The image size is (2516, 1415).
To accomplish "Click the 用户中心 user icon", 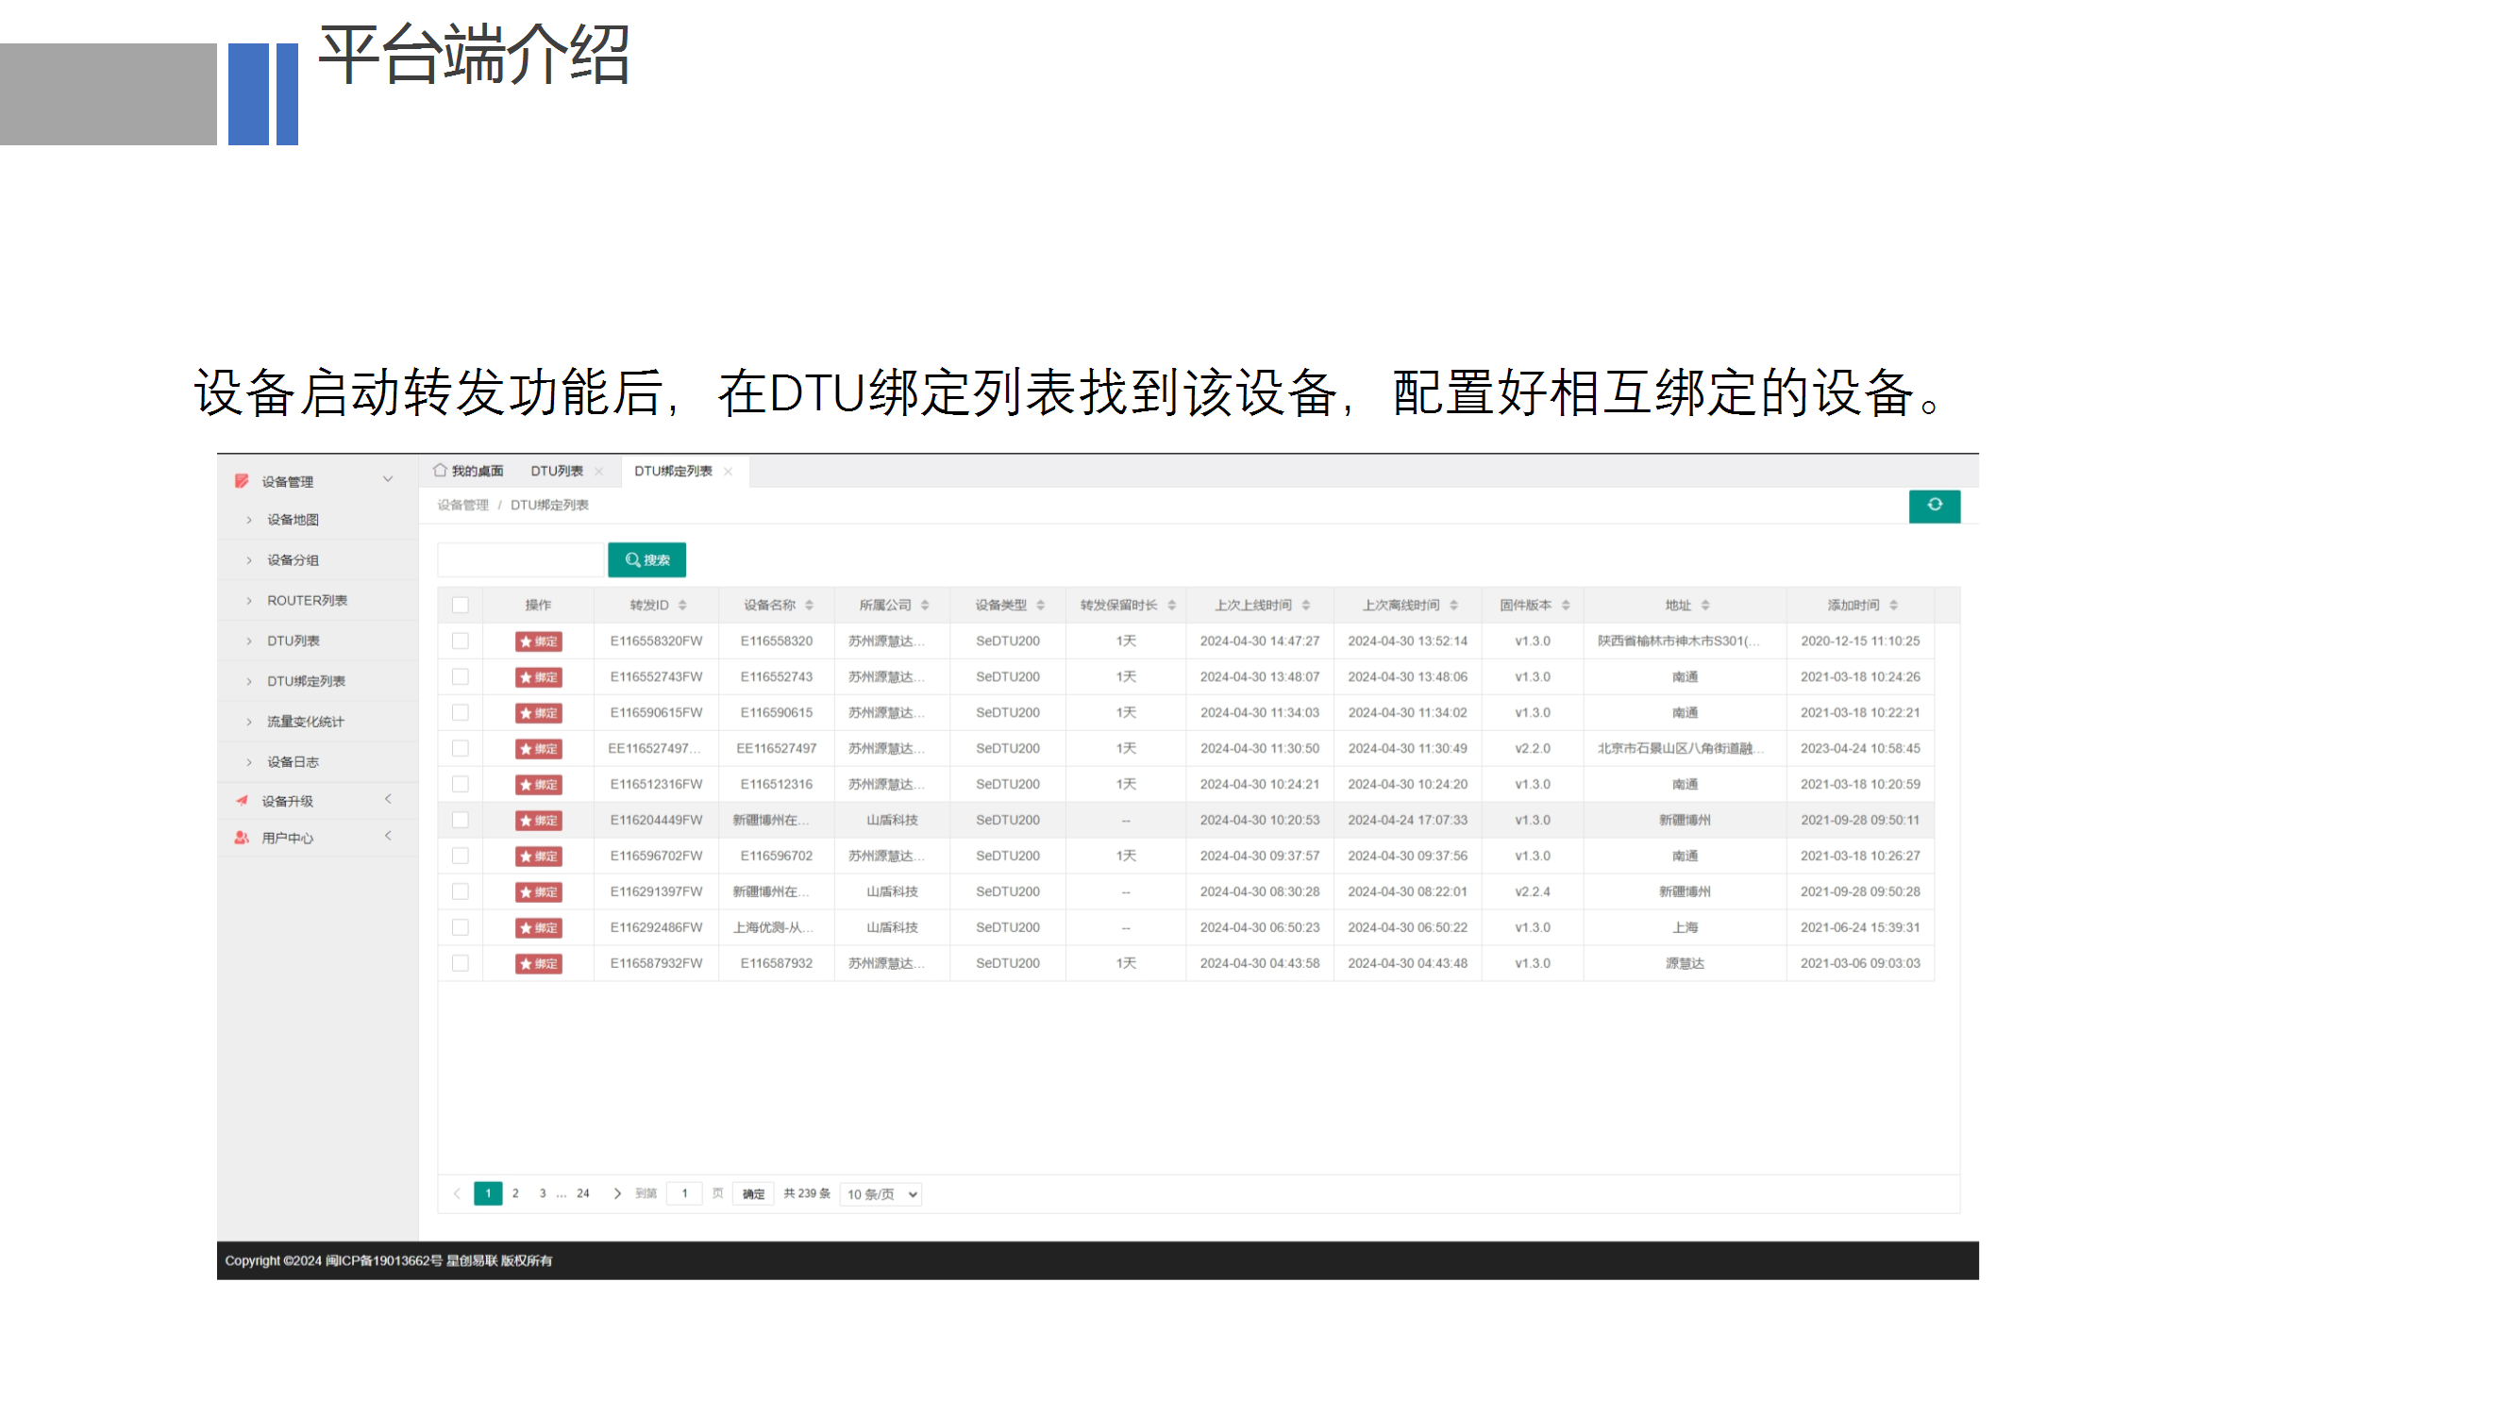I will tap(242, 837).
